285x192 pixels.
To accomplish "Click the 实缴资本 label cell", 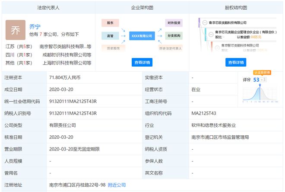I will click(x=165, y=78).
